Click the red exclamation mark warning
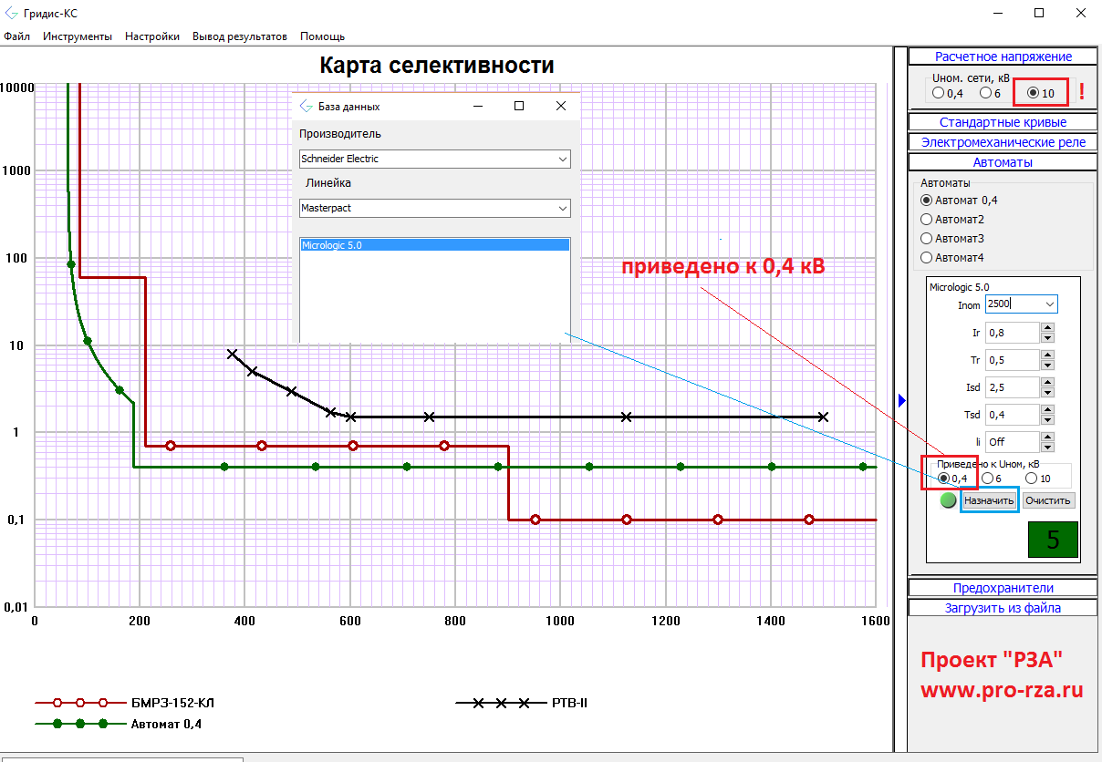1102x762 pixels. (1081, 91)
